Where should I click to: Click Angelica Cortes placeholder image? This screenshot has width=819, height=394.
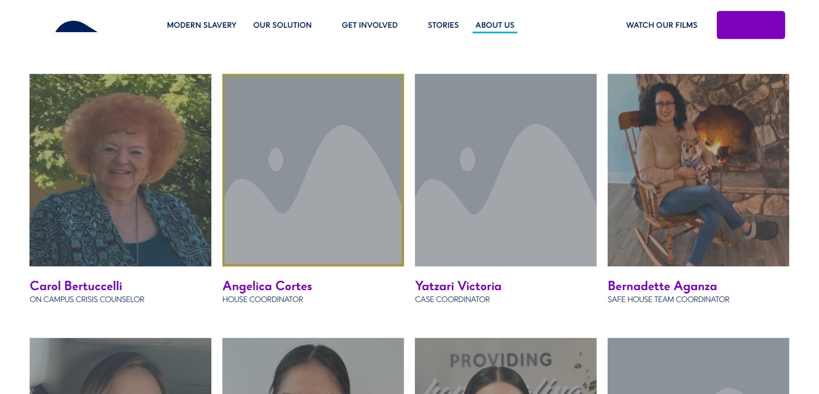point(313,170)
